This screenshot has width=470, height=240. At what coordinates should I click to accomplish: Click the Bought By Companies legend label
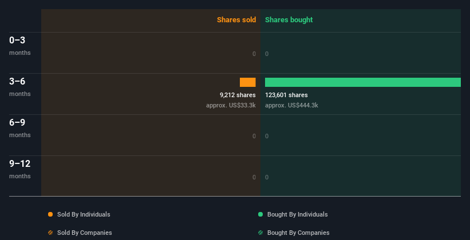click(x=298, y=233)
